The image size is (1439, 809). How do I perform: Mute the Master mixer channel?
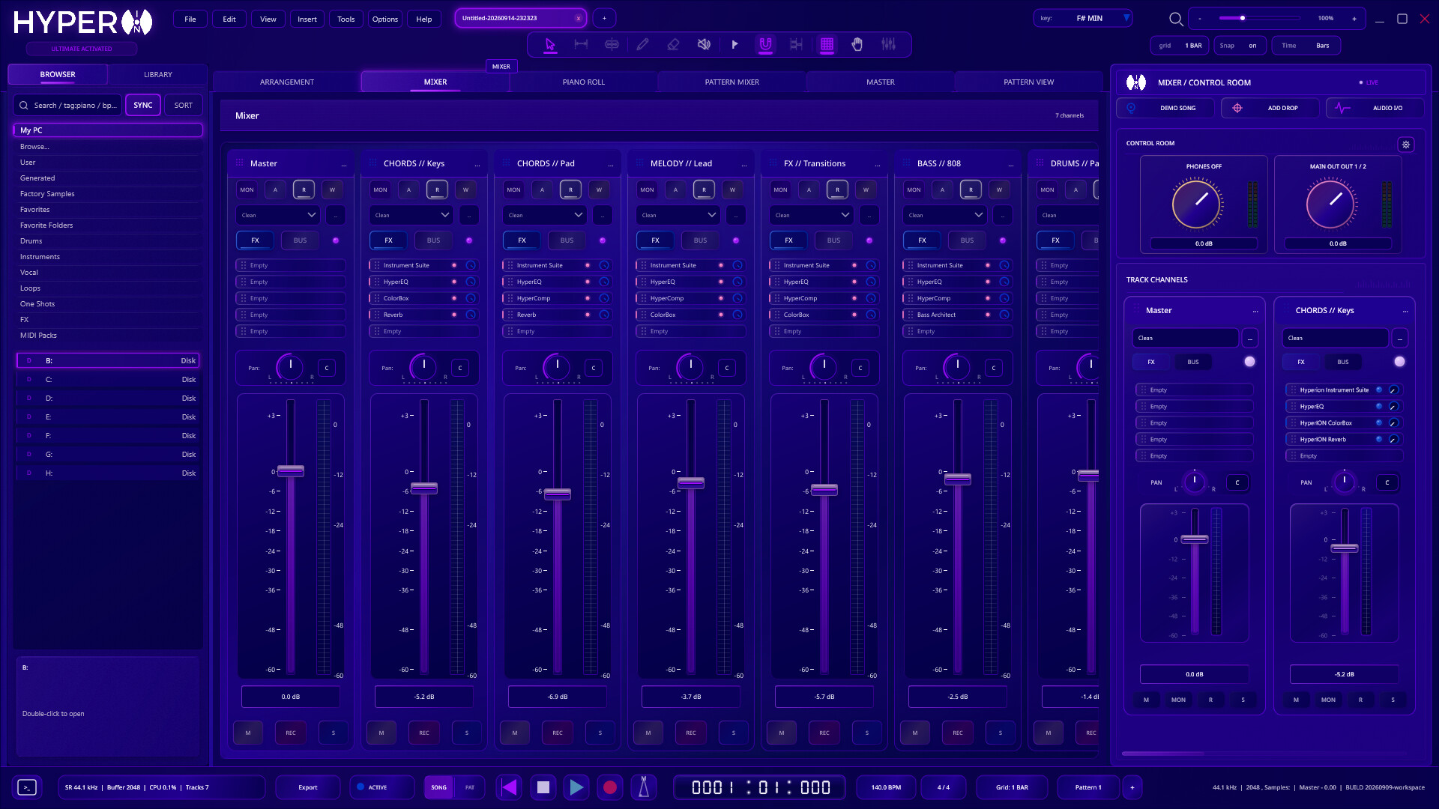point(248,733)
